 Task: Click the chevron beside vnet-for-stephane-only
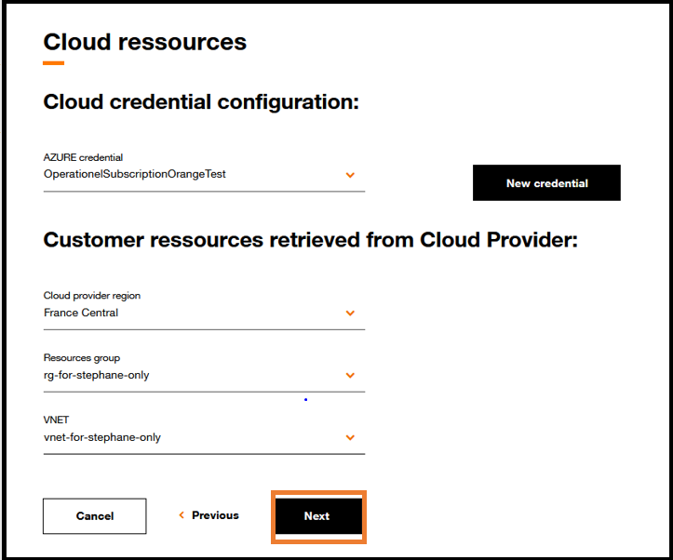350,437
